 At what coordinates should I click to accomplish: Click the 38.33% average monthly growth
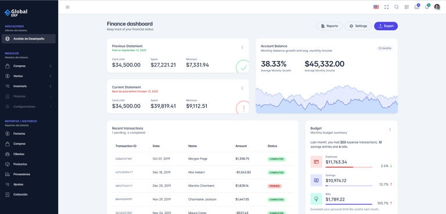point(274,64)
